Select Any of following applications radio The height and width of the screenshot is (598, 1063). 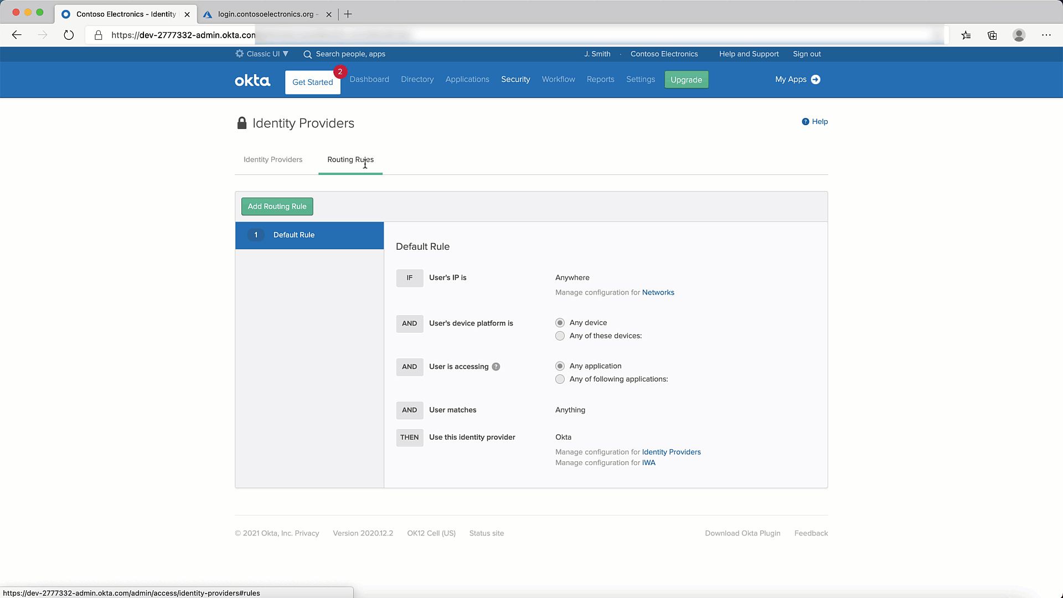click(560, 379)
